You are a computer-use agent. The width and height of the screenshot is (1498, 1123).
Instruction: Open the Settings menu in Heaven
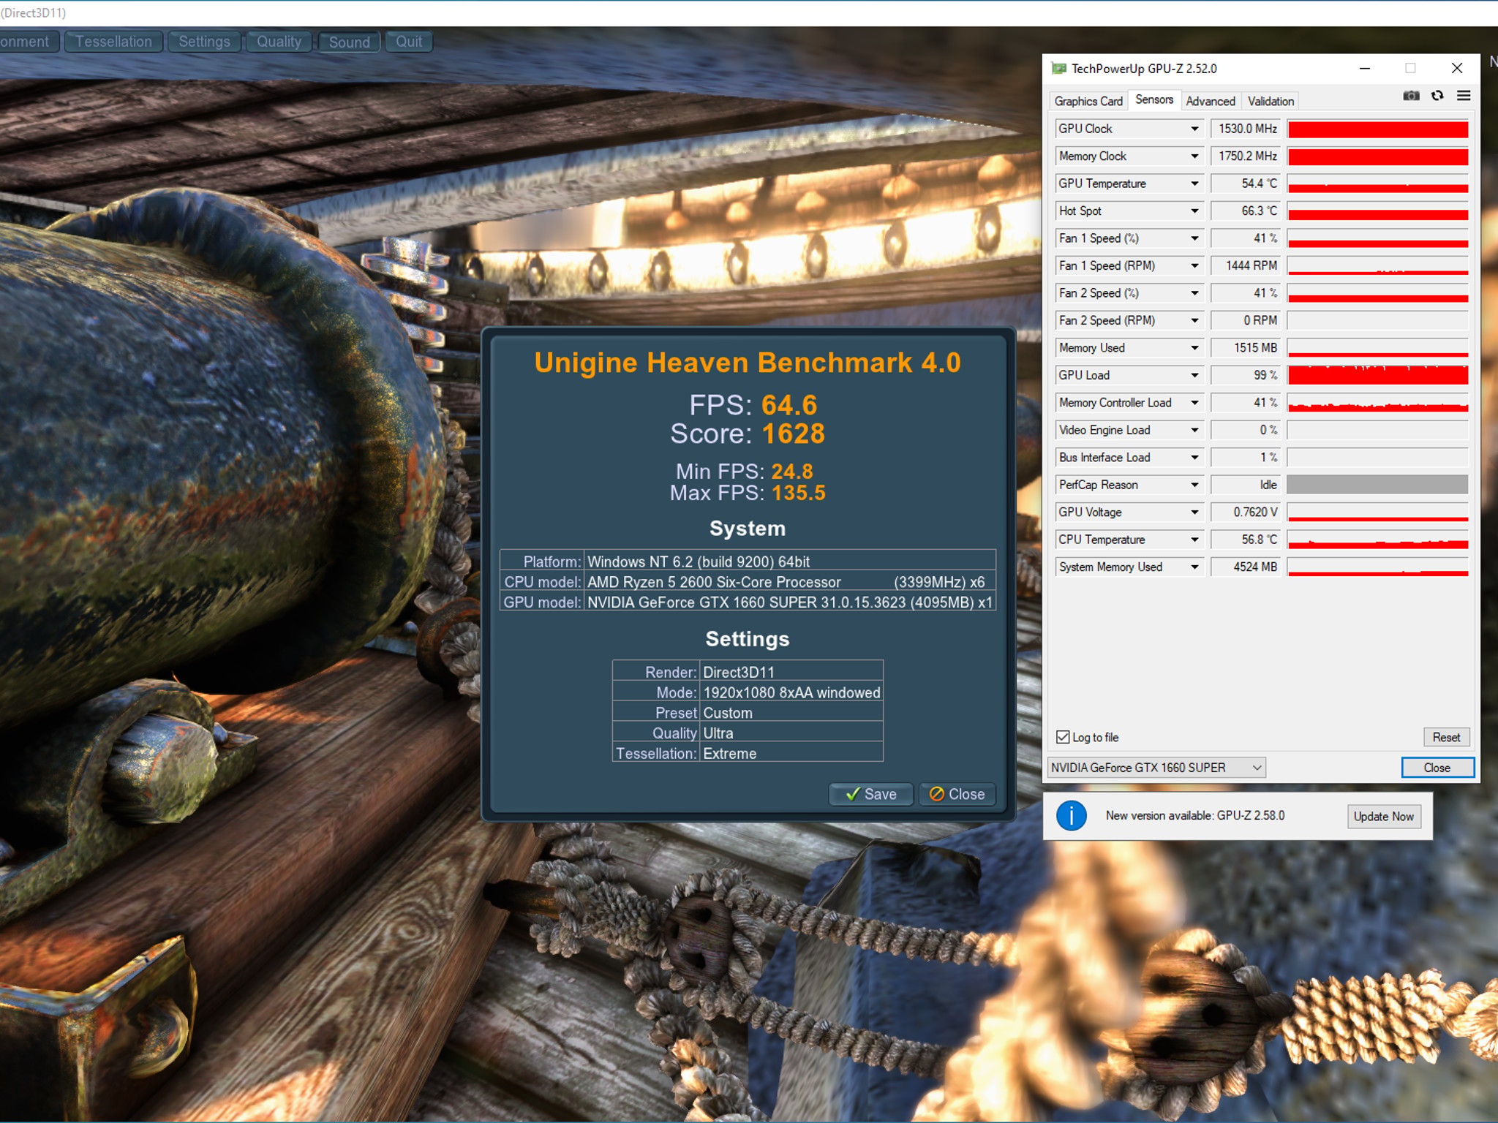[x=204, y=42]
